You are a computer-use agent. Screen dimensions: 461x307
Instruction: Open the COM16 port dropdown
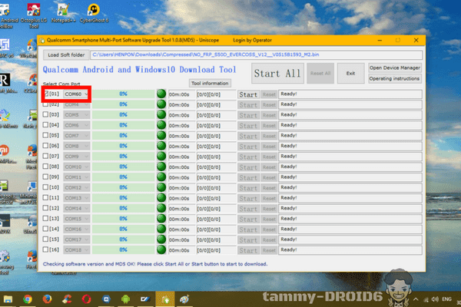76,229
